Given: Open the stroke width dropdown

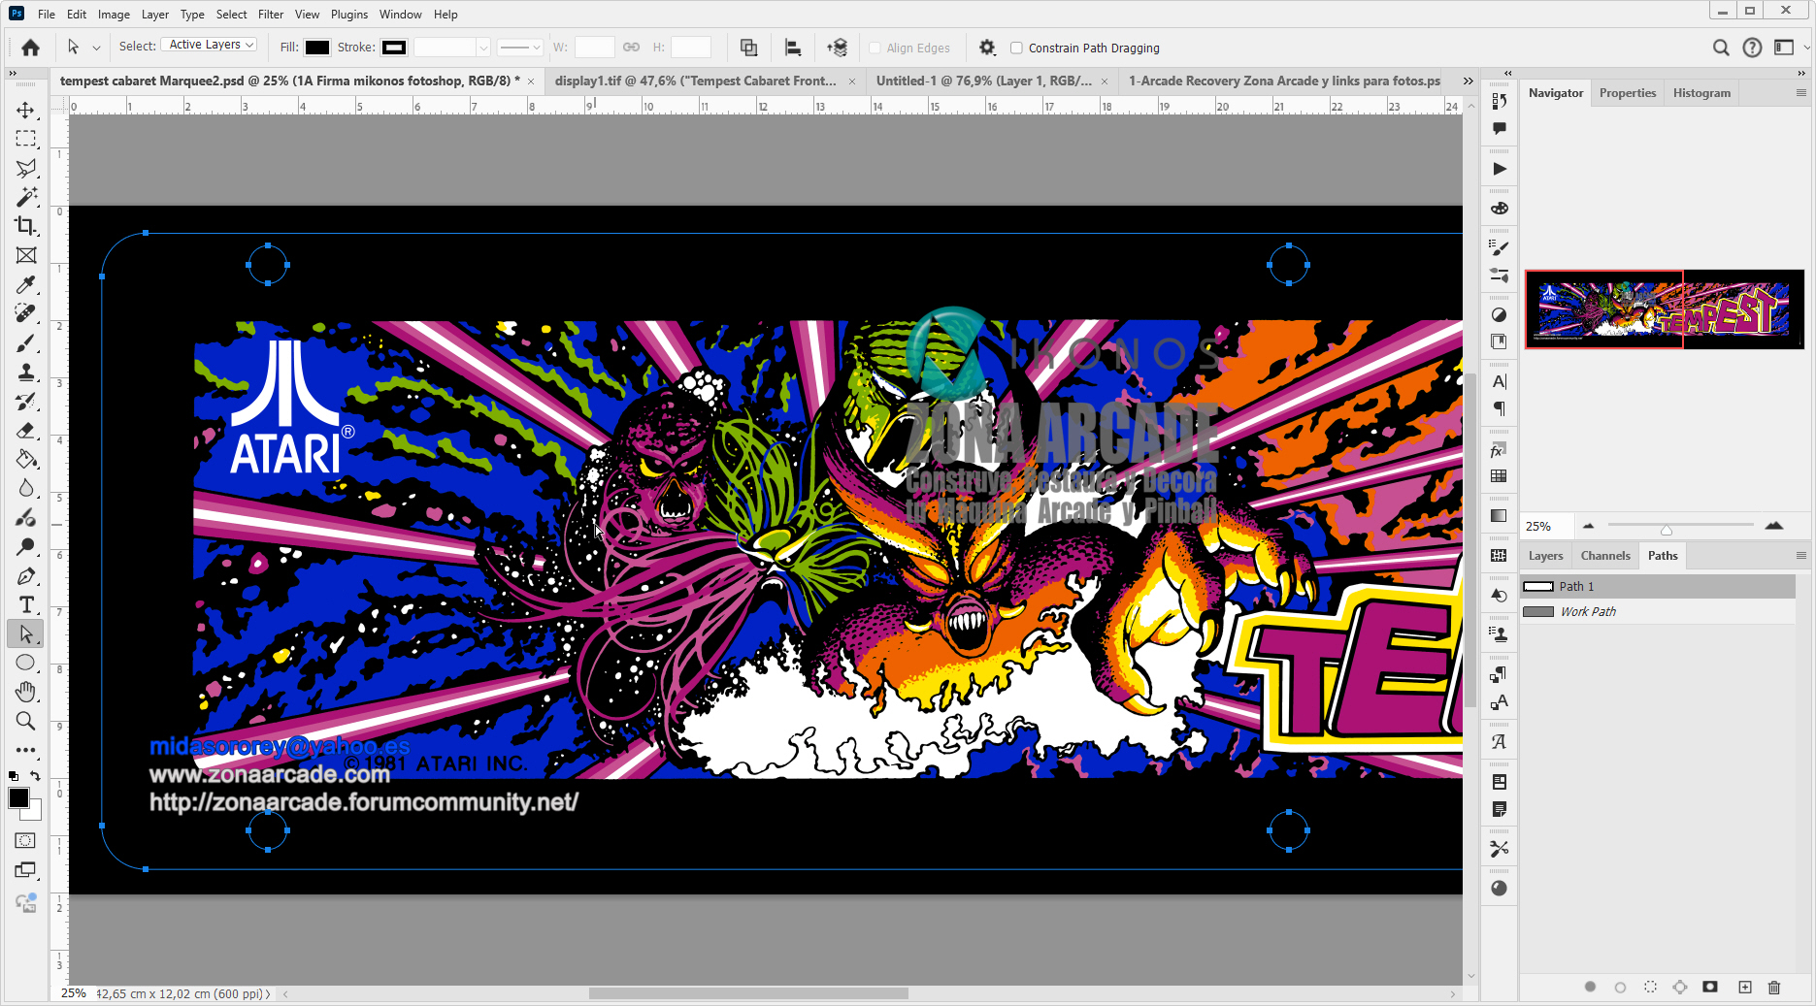Looking at the screenshot, I should click(x=483, y=48).
